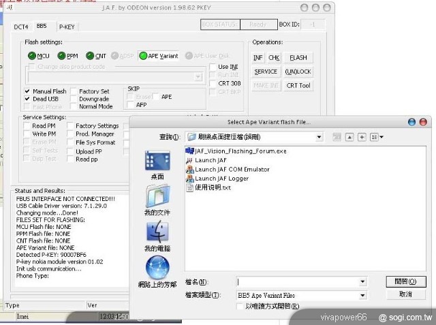The width and height of the screenshot is (436, 325).
Task: Click 'FBUS INTERFACE NOT CONNECTED!!!' log line
Action: tap(65, 199)
